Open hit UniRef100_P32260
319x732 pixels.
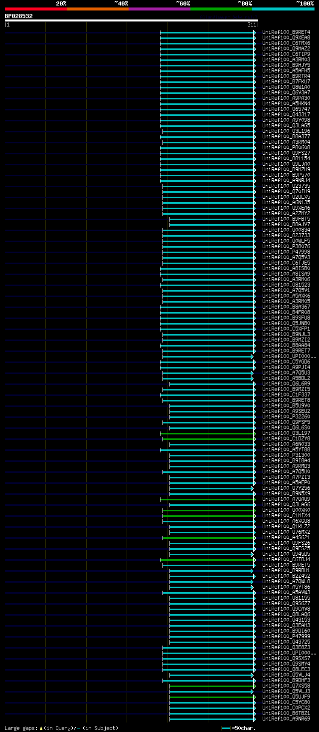(286, 417)
